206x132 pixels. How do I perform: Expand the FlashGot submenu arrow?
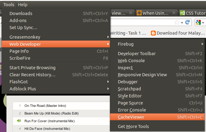(x=108, y=82)
